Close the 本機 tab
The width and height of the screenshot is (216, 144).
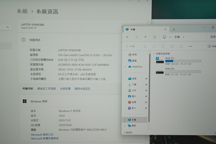(x=165, y=29)
